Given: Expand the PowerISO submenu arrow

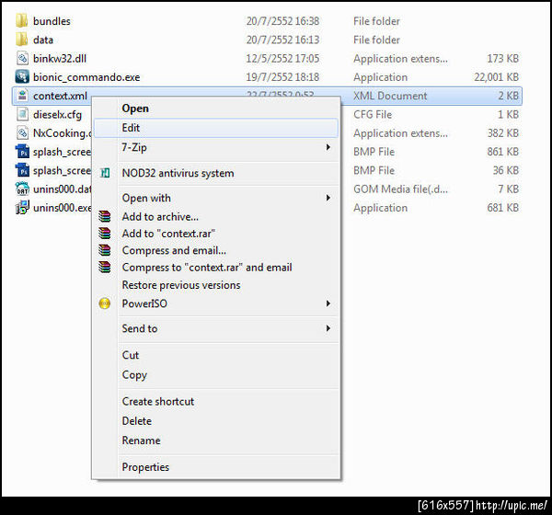Looking at the screenshot, I should pos(328,303).
